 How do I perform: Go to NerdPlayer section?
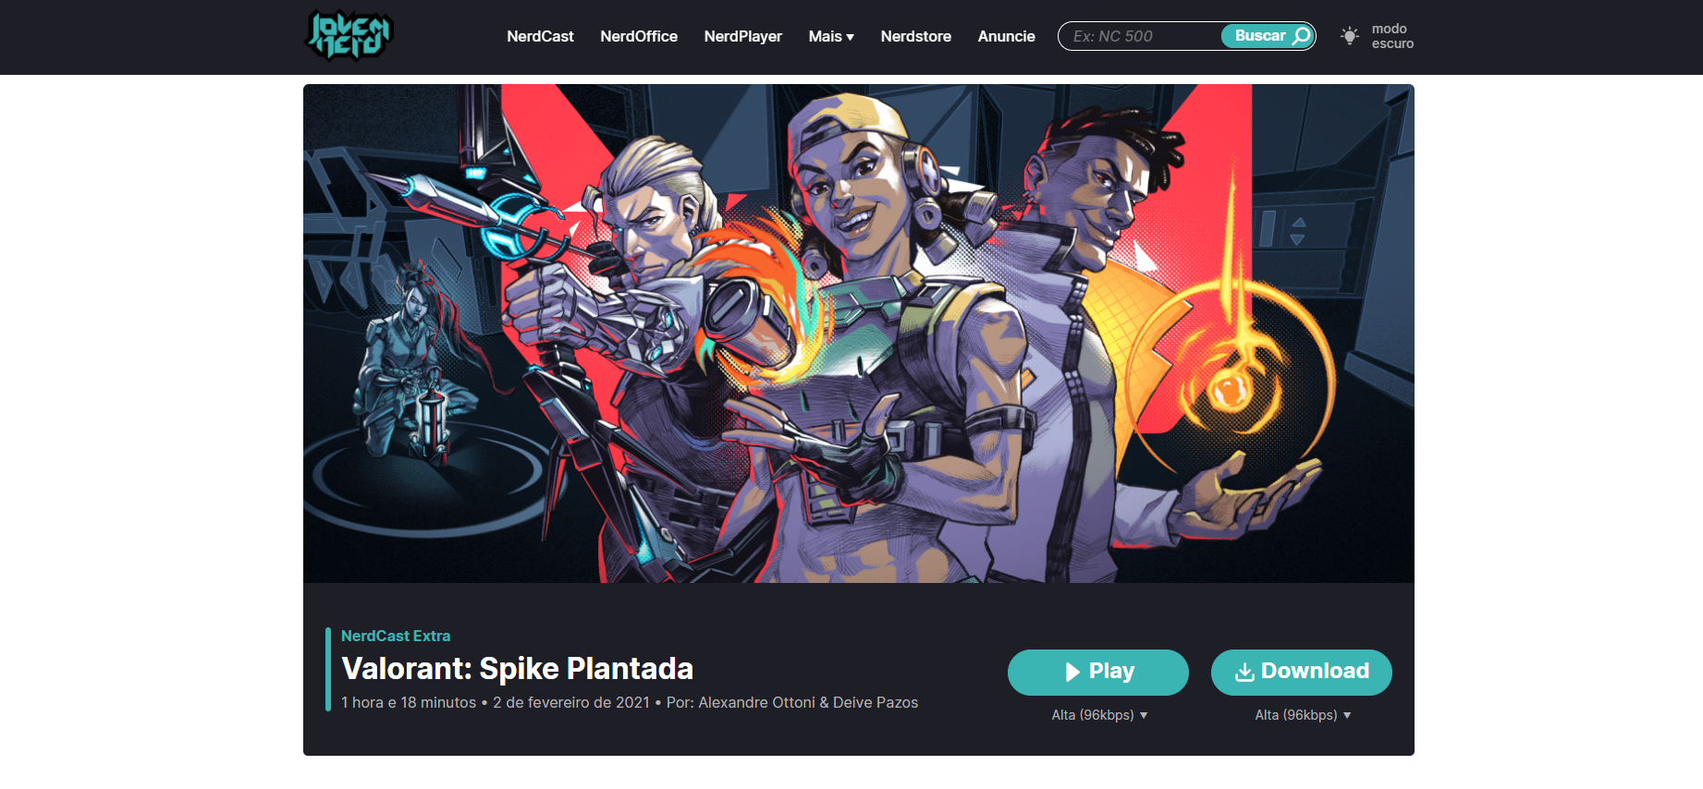(743, 36)
